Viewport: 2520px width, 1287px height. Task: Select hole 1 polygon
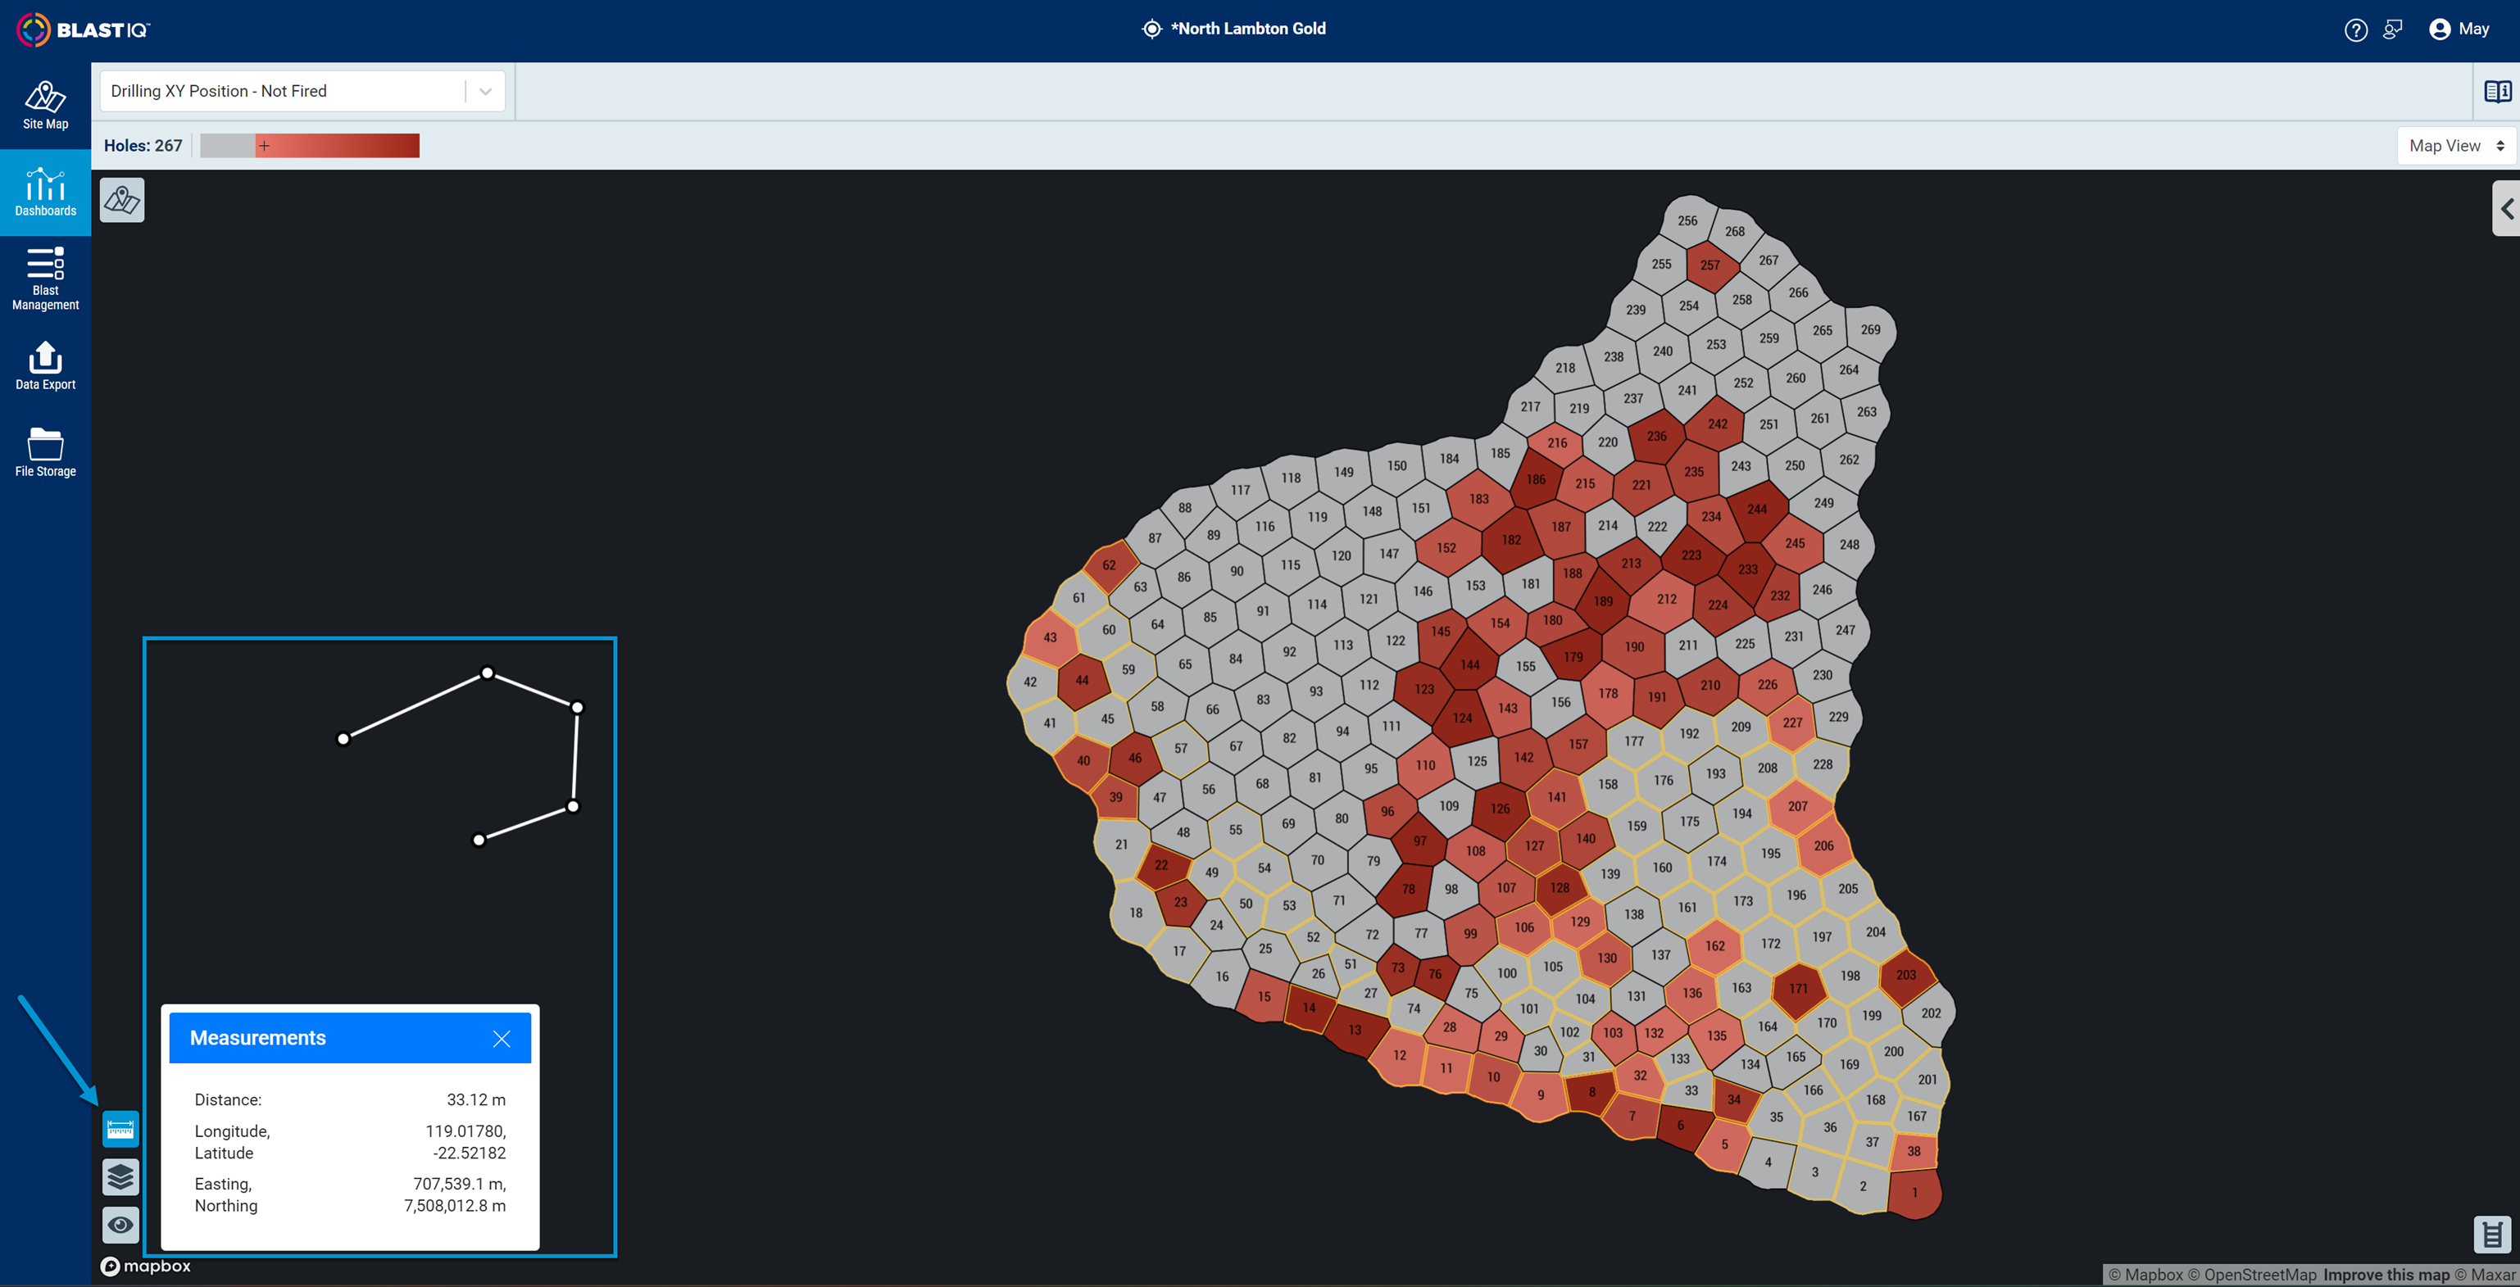click(1914, 1192)
